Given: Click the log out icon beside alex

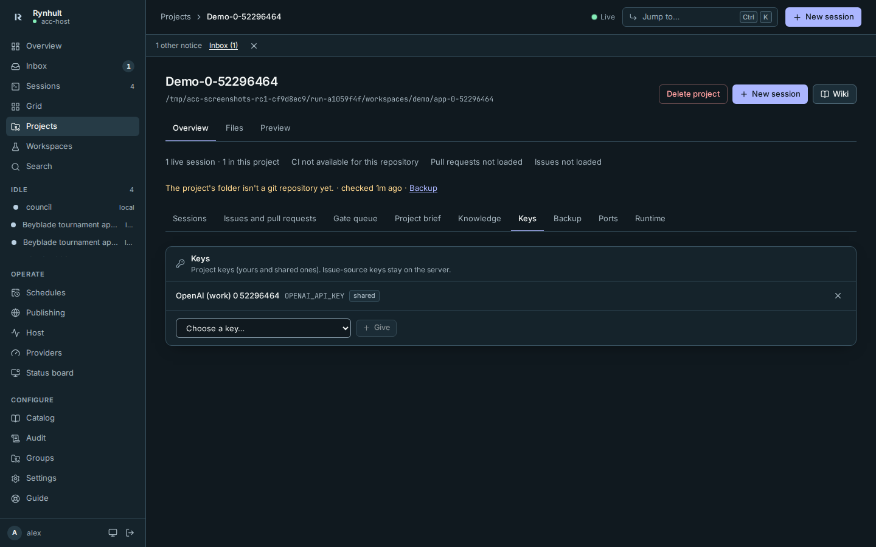Looking at the screenshot, I should pos(130,533).
